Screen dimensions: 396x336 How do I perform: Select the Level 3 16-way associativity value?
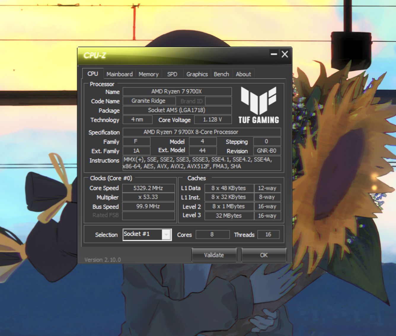pos(267,215)
